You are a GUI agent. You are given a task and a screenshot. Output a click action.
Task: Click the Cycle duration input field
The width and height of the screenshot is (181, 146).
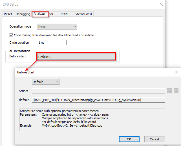coord(52,42)
